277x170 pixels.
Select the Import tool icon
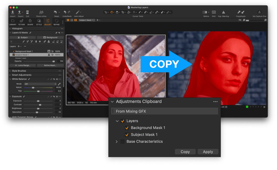coord(12,12)
